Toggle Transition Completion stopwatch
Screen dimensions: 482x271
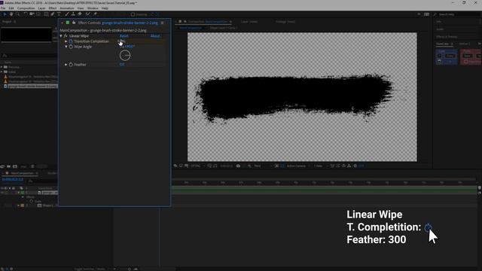point(71,41)
